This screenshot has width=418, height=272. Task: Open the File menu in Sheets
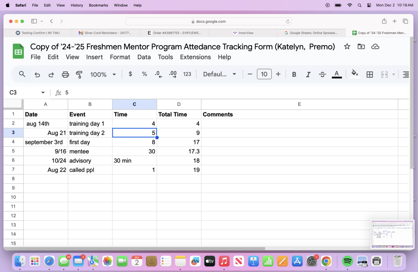pyautogui.click(x=36, y=57)
